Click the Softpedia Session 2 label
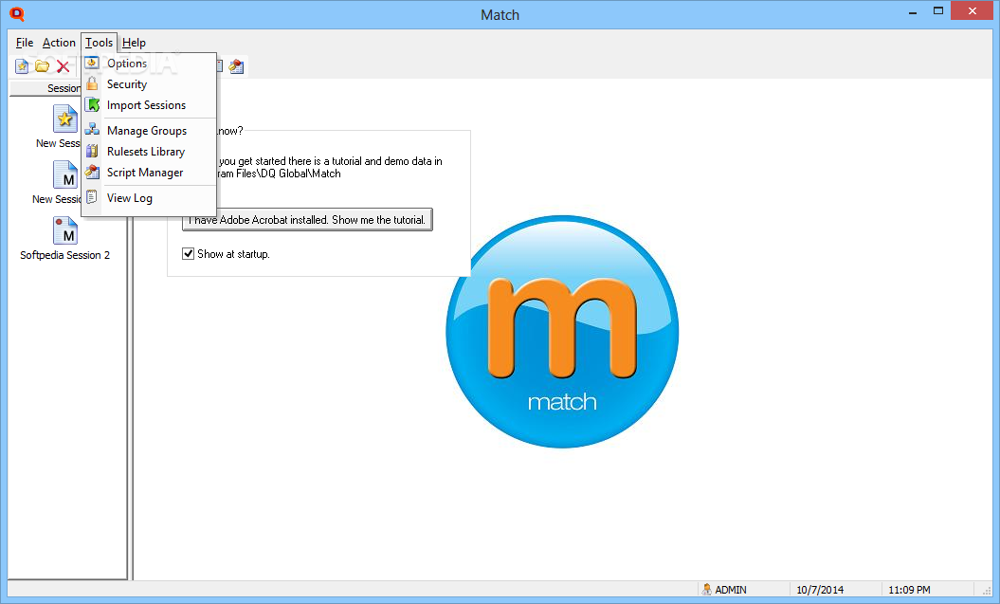 [65, 255]
